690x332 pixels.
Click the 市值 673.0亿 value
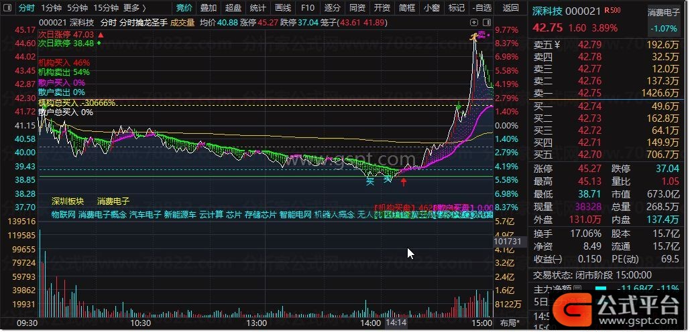tap(663, 194)
